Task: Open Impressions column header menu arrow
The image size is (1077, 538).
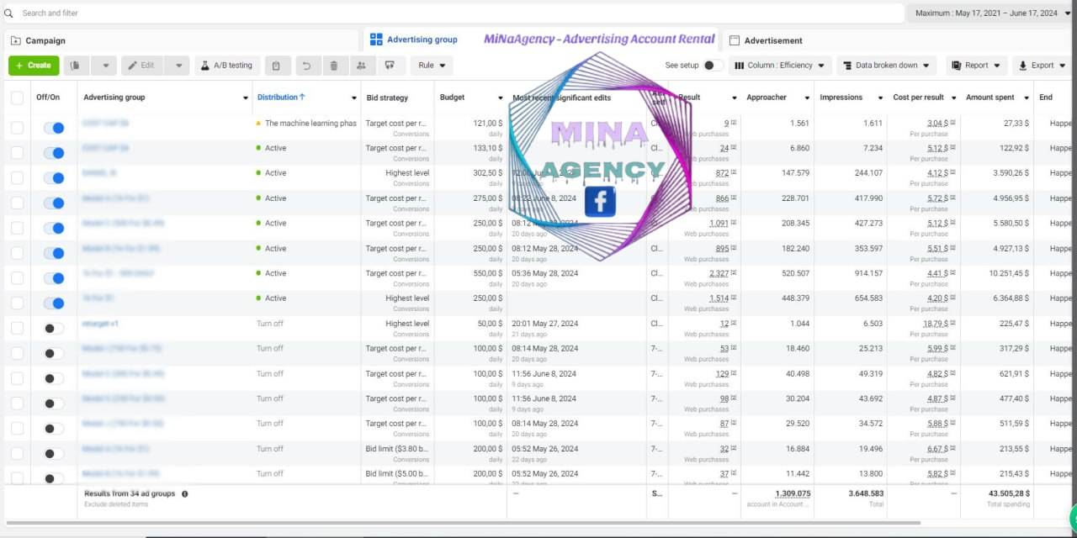Action: click(x=881, y=98)
